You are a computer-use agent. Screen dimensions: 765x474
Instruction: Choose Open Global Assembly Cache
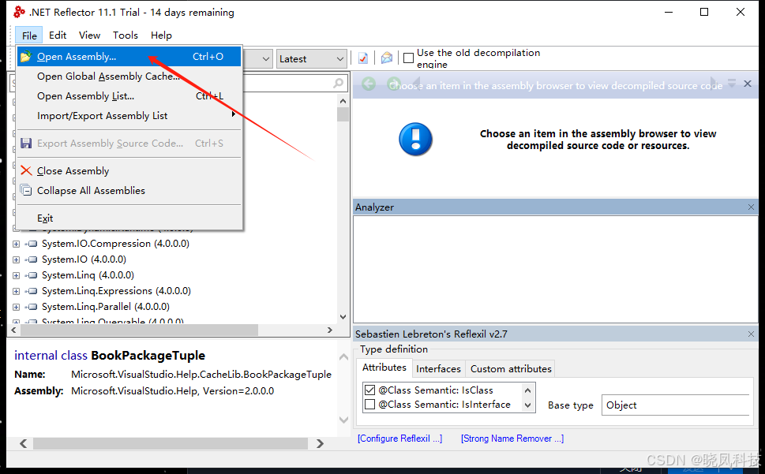tap(129, 77)
